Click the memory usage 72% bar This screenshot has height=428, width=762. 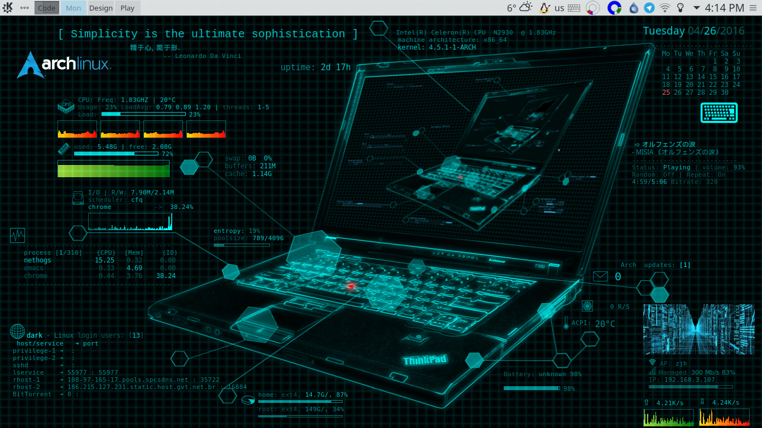(x=116, y=153)
